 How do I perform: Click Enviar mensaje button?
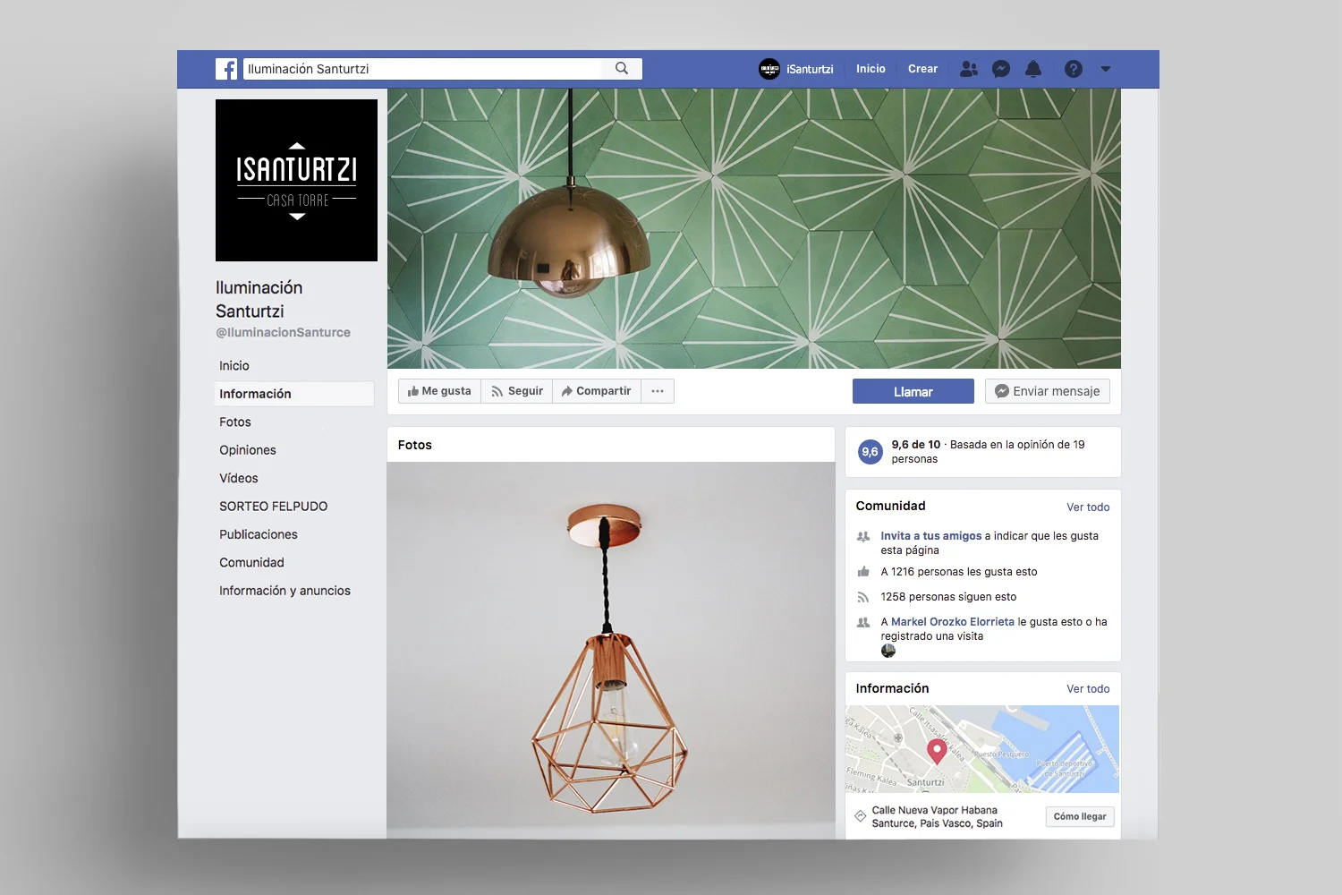pos(1048,391)
